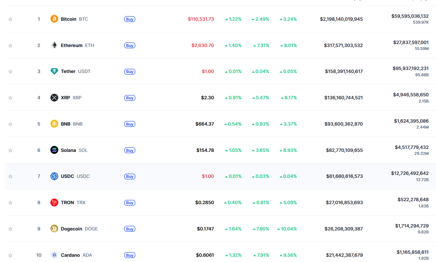The width and height of the screenshot is (436, 262).
Task: Star Bitcoin to add to watchlist
Action: tap(10, 19)
